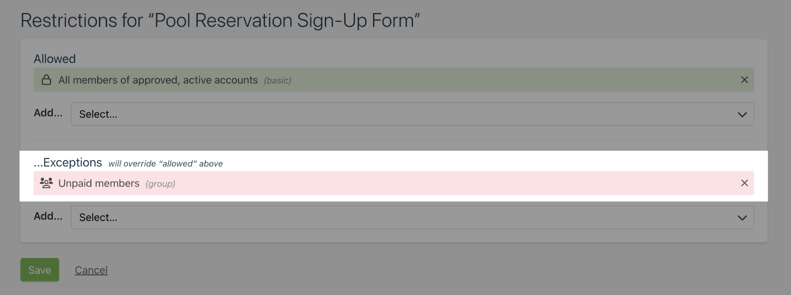Click the "Restrictions for Pool Reservation Sign-Up Form" title

[x=220, y=21]
